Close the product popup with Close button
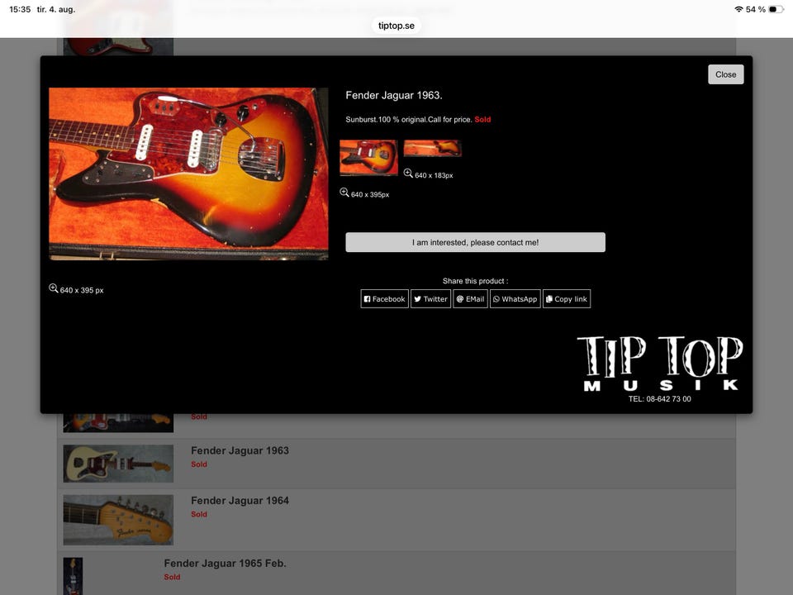 point(725,74)
